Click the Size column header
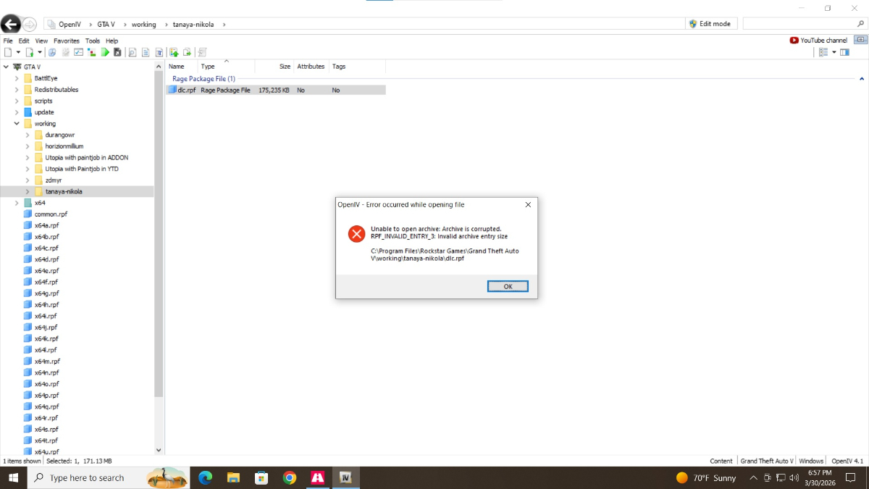 point(285,67)
